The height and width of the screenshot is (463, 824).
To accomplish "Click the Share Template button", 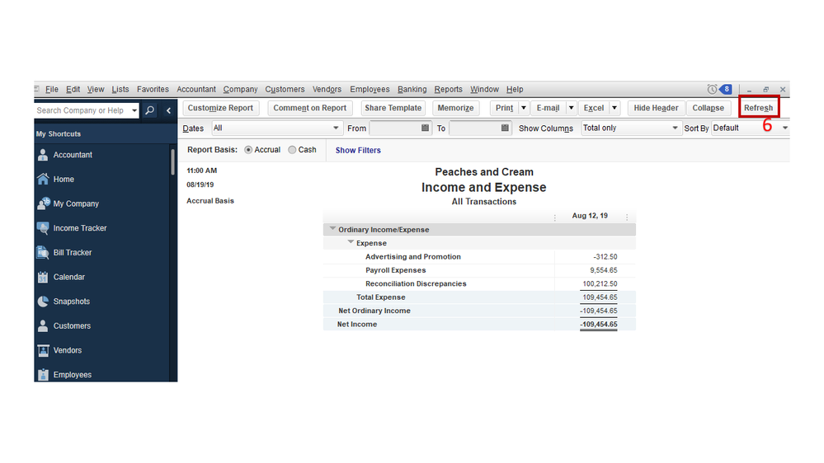I will 393,108.
